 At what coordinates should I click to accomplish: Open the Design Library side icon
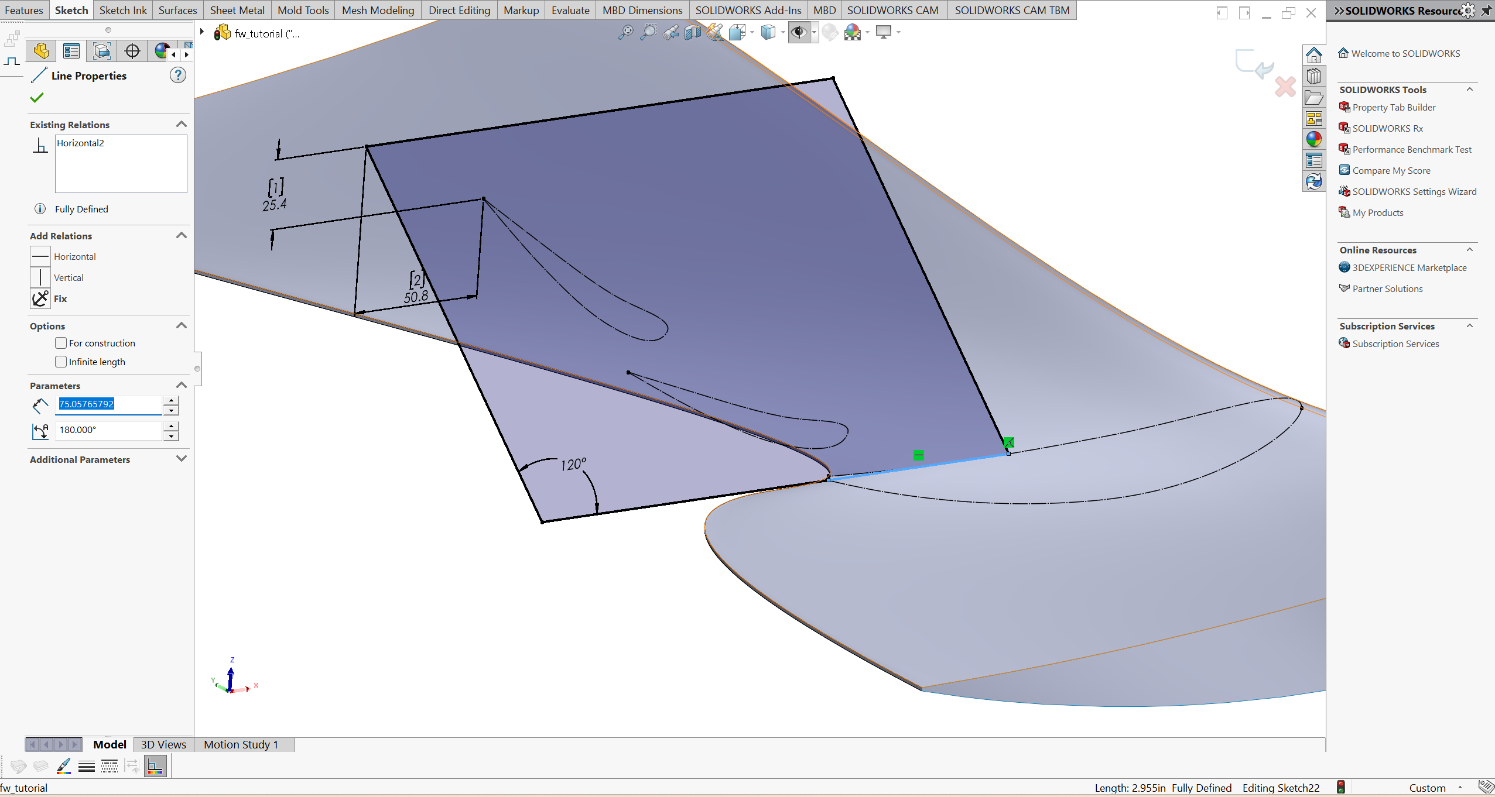tap(1313, 76)
